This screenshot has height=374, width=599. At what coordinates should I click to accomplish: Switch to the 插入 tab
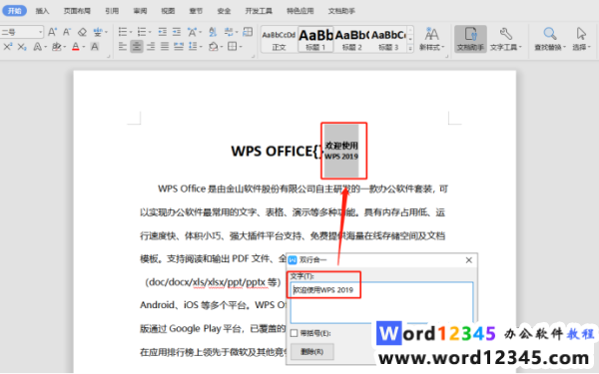point(42,11)
